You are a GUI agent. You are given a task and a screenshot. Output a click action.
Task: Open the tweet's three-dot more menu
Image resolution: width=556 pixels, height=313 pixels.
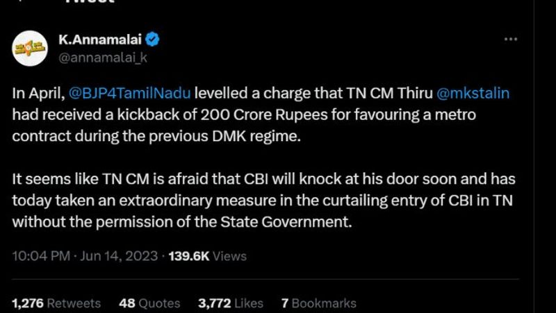pos(510,39)
